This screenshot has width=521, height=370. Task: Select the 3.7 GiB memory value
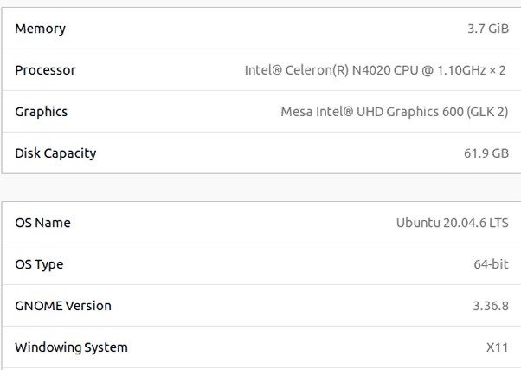click(x=488, y=29)
